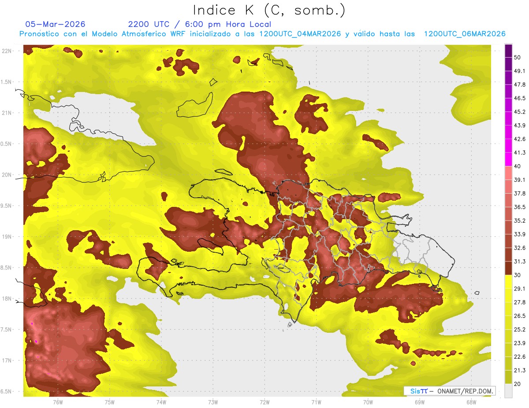529x408 pixels.
Task: Click the '25.2' colorbar value
Action: [x=520, y=330]
